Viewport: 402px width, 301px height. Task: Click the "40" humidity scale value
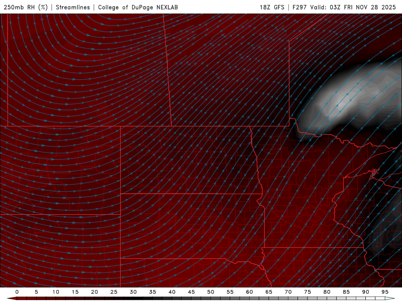[x=172, y=292]
